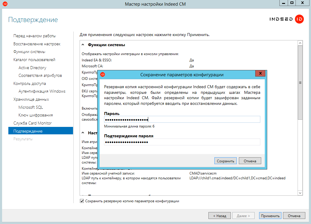This screenshot has width=311, height=224.
Task: Toggle the save backup configuration checkbox
Action: (82, 201)
